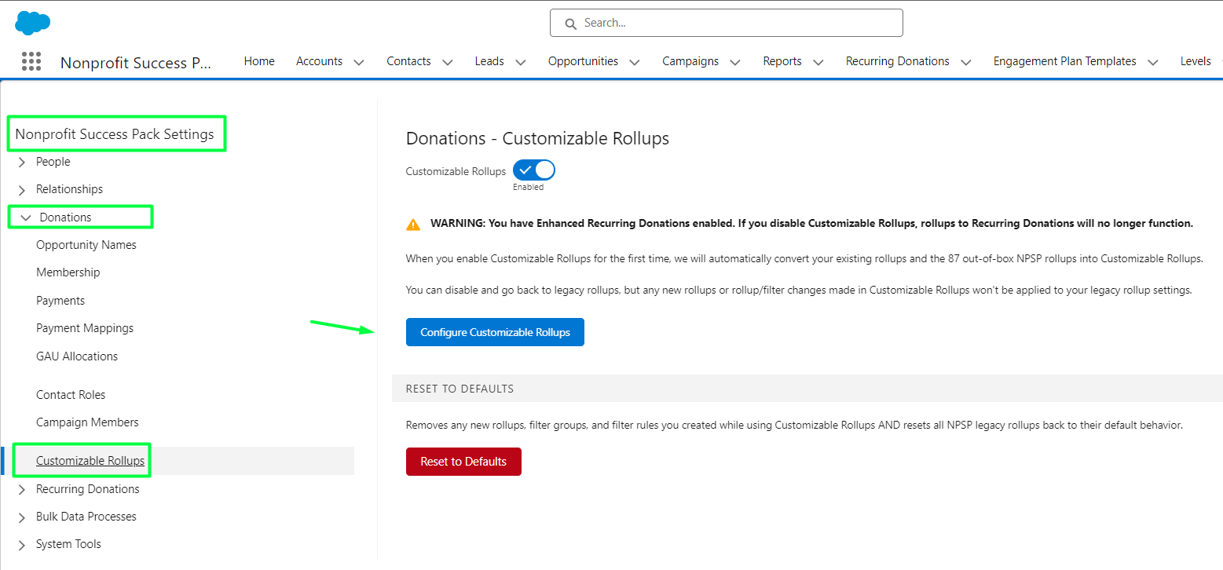Click the RESET TO DEFAULTS section header
Viewport: 1223px width, 570px height.
[x=460, y=389]
